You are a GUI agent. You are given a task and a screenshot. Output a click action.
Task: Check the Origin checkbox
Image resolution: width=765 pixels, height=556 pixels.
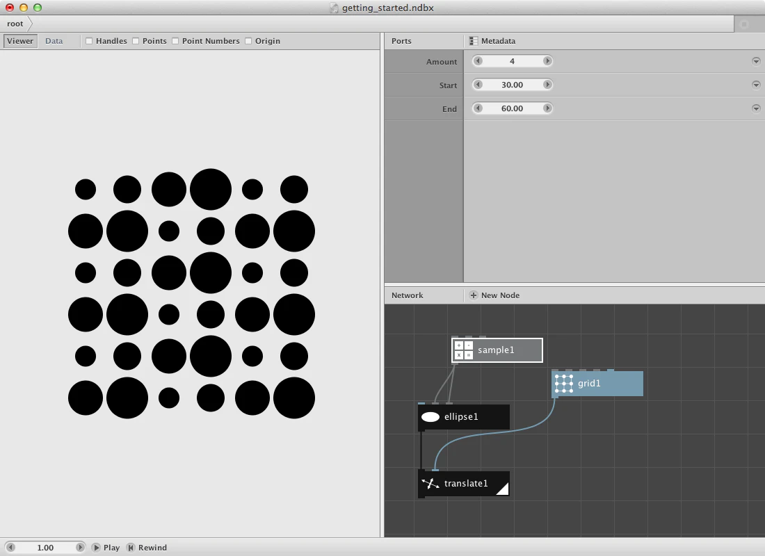pos(248,41)
